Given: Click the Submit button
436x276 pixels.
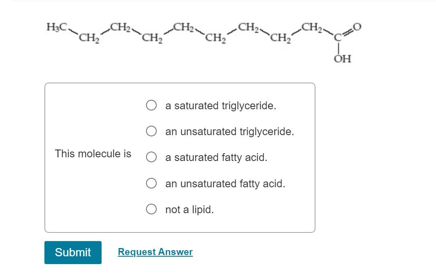Looking at the screenshot, I should point(73,252).
